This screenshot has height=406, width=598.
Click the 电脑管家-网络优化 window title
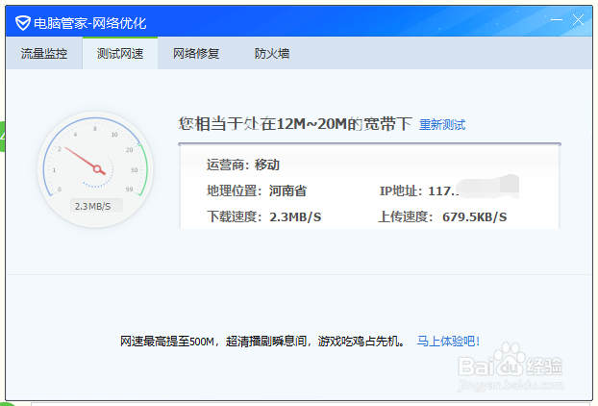click(90, 23)
